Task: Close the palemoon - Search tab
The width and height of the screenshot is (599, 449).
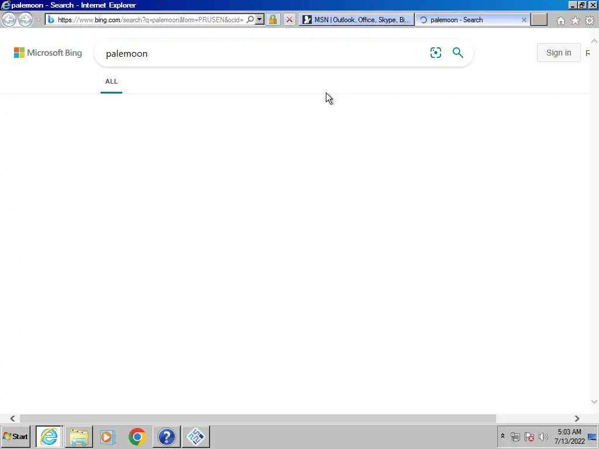Action: [x=524, y=20]
